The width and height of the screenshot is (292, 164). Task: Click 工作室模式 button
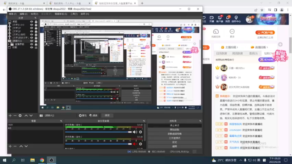click(x=174, y=138)
